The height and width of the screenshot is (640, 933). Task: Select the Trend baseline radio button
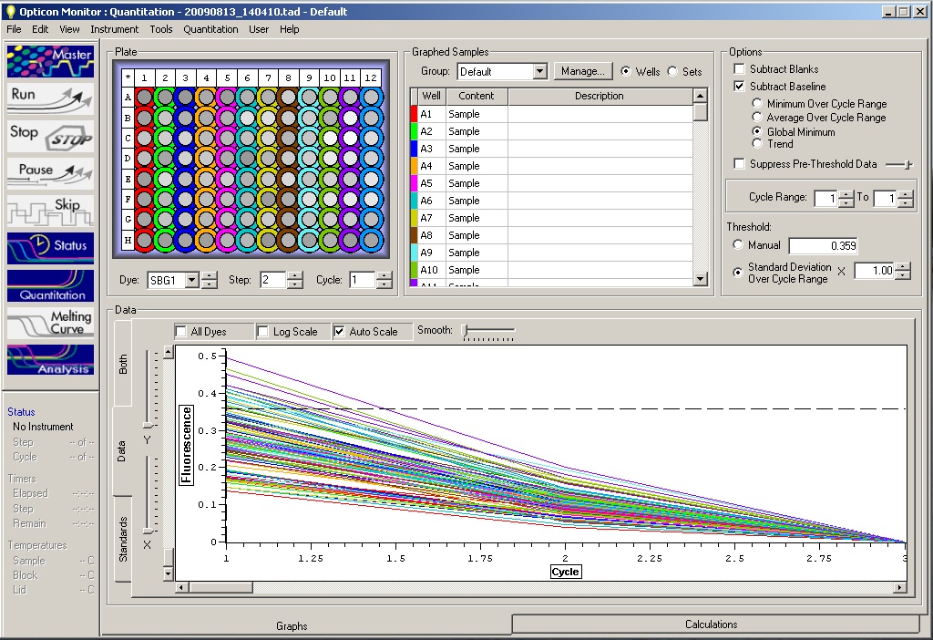(757, 144)
